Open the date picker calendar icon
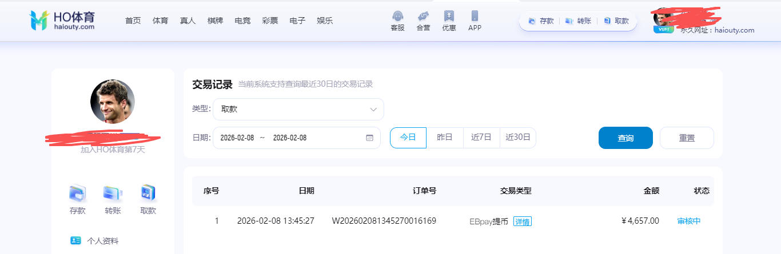The width and height of the screenshot is (781, 254). point(369,138)
